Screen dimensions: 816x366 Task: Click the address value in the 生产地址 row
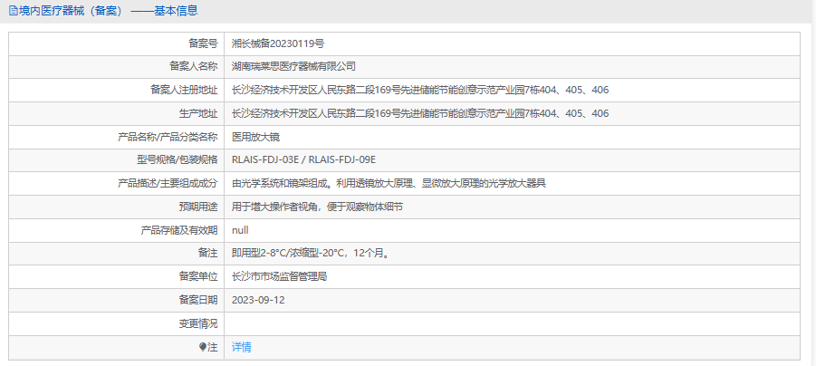pos(420,113)
